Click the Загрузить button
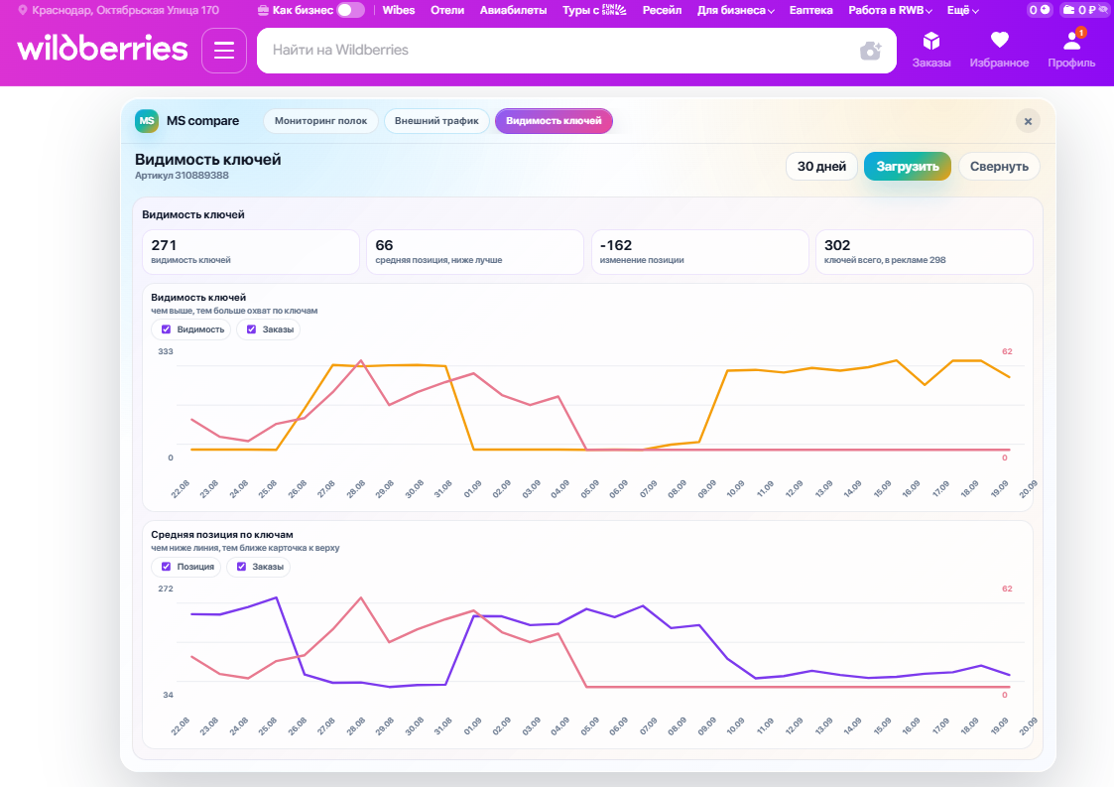 tap(908, 167)
